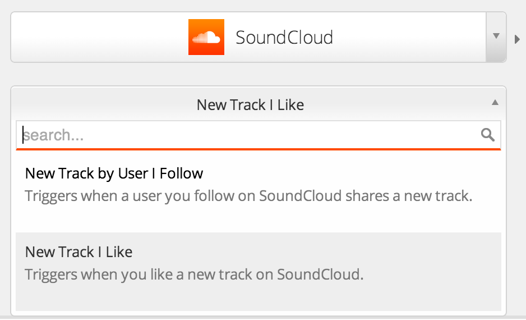Open the SoundCloud app selector down arrow
This screenshot has width=526, height=320.
tap(496, 35)
